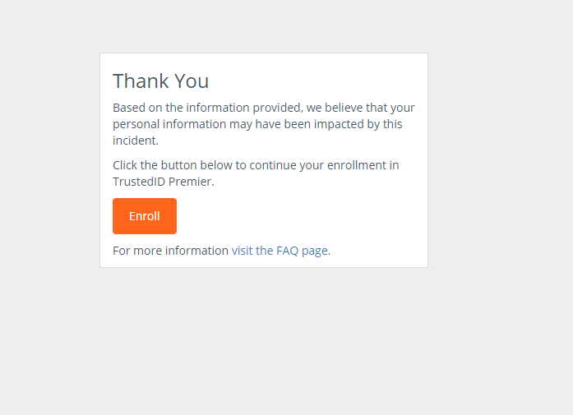Click the For more information text
573x415 pixels.
coord(170,251)
